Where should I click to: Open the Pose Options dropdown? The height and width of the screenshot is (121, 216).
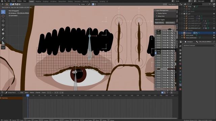pos(173,4)
